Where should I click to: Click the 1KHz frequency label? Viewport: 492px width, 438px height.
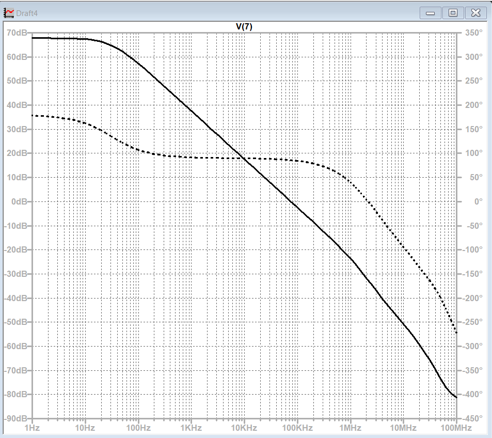tap(191, 428)
